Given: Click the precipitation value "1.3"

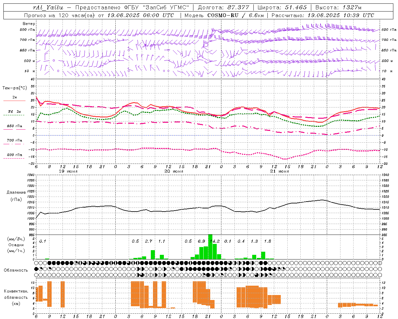Looking at the screenshot, I should click(x=254, y=241).
